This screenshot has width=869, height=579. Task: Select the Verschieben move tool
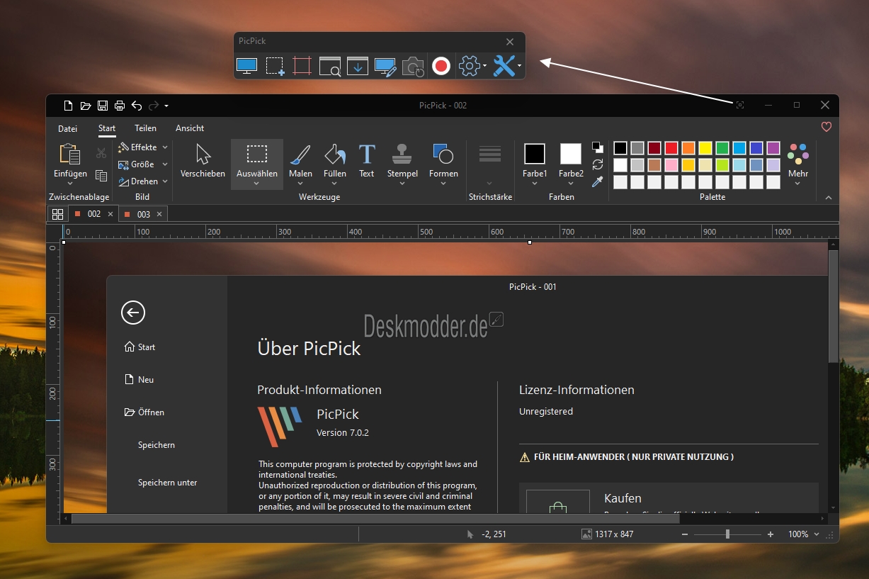click(x=203, y=160)
